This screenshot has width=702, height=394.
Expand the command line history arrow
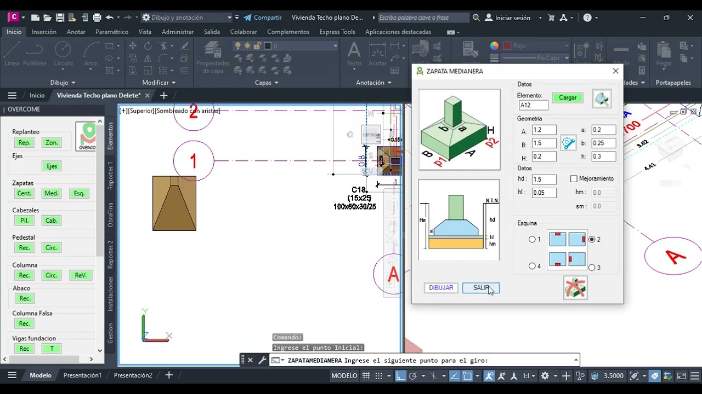pyautogui.click(x=576, y=360)
